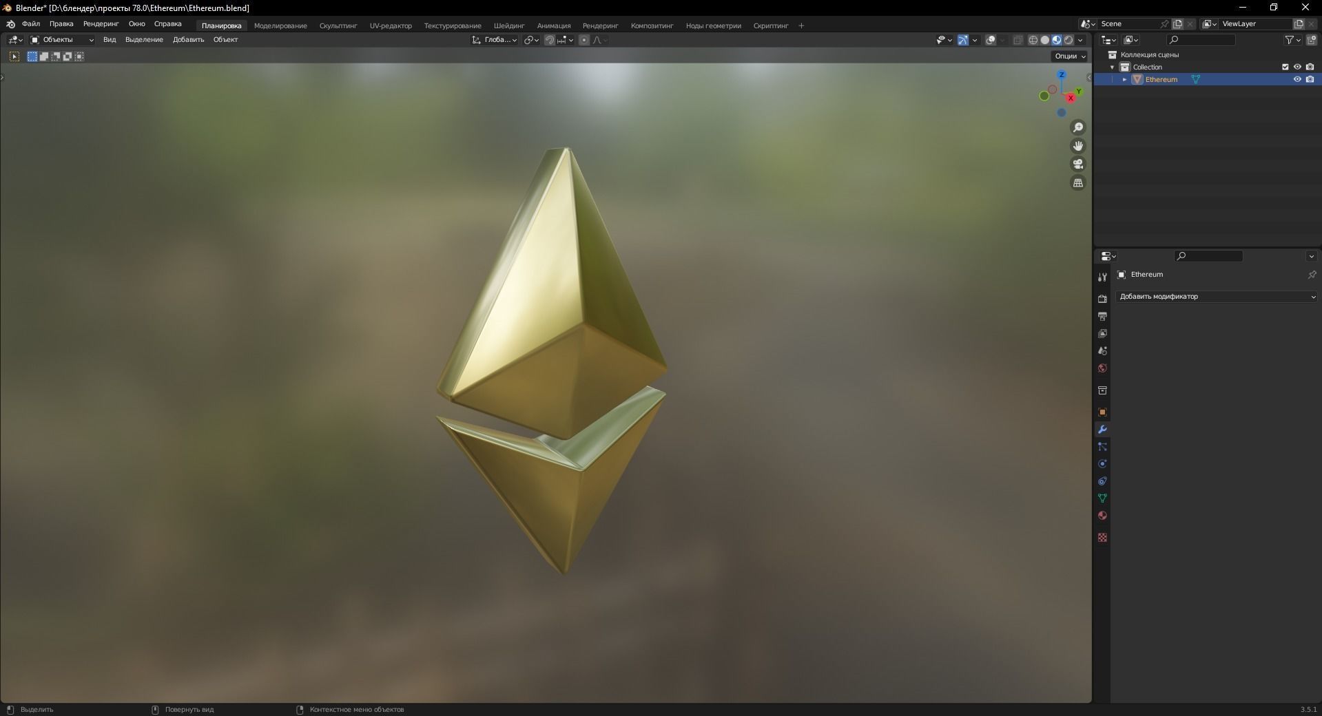Click the pan view hand icon
This screenshot has width=1322, height=716.
[1078, 146]
